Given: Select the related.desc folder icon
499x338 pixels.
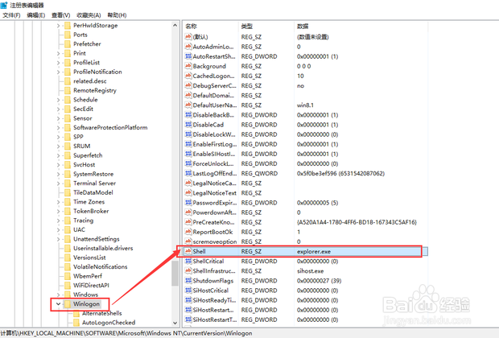Looking at the screenshot, I should 68,81.
